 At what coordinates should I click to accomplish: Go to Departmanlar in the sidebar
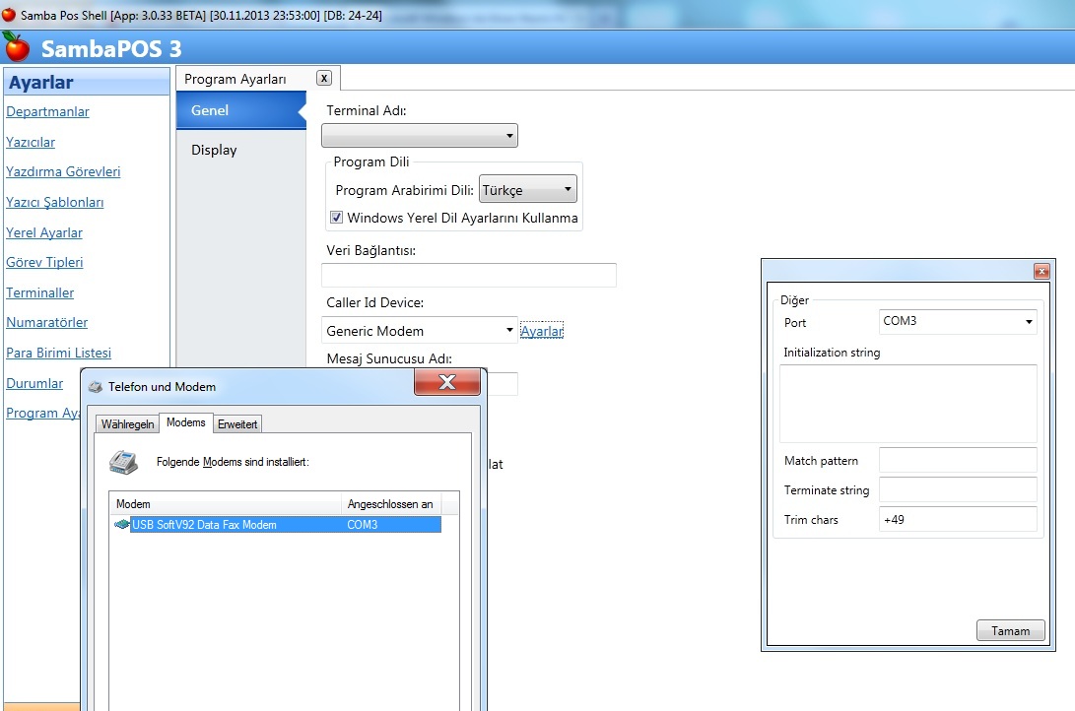click(x=47, y=111)
